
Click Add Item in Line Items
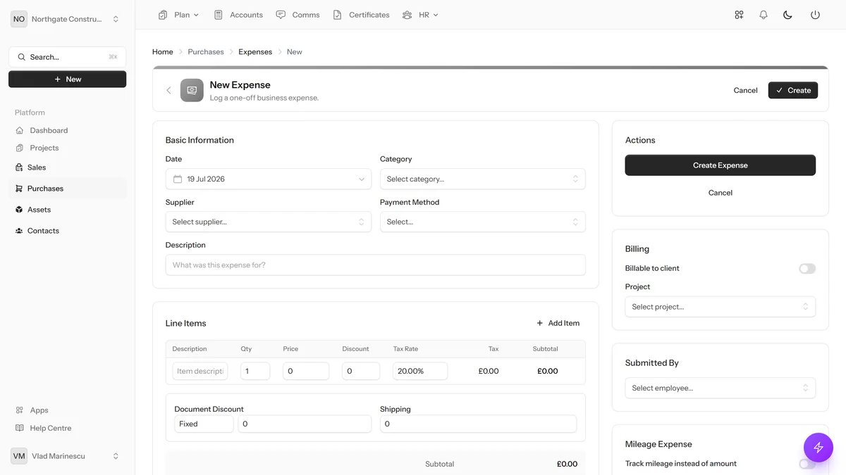[558, 323]
